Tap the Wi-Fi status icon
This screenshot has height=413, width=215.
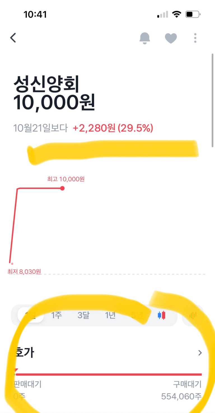click(x=176, y=14)
